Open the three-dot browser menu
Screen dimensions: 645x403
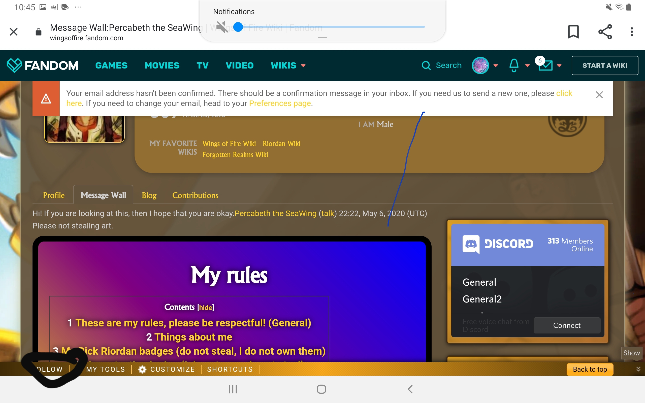click(x=632, y=32)
